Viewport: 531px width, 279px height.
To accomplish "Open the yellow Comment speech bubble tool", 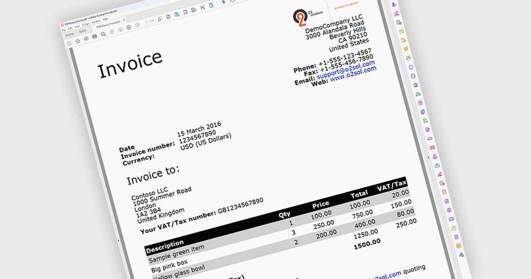I will [x=406, y=49].
